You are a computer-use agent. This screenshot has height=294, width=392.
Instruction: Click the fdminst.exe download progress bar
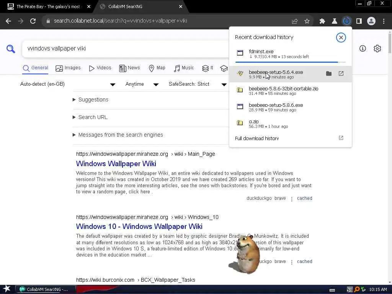[291, 62]
